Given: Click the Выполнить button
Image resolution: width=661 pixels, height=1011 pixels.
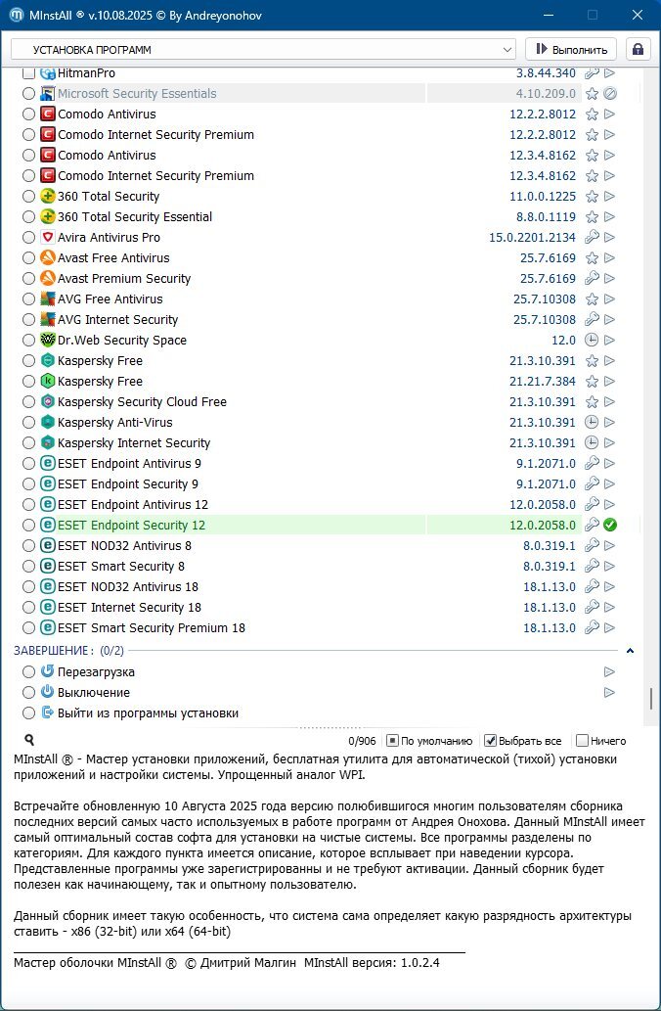Looking at the screenshot, I should (571, 50).
